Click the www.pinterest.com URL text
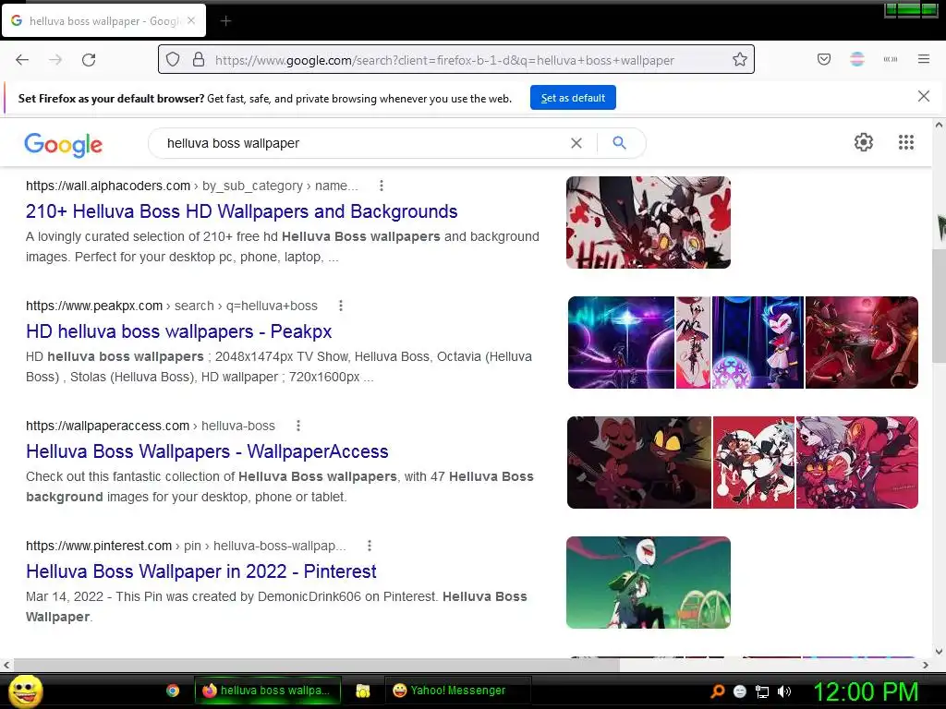The width and height of the screenshot is (946, 709). 99,546
